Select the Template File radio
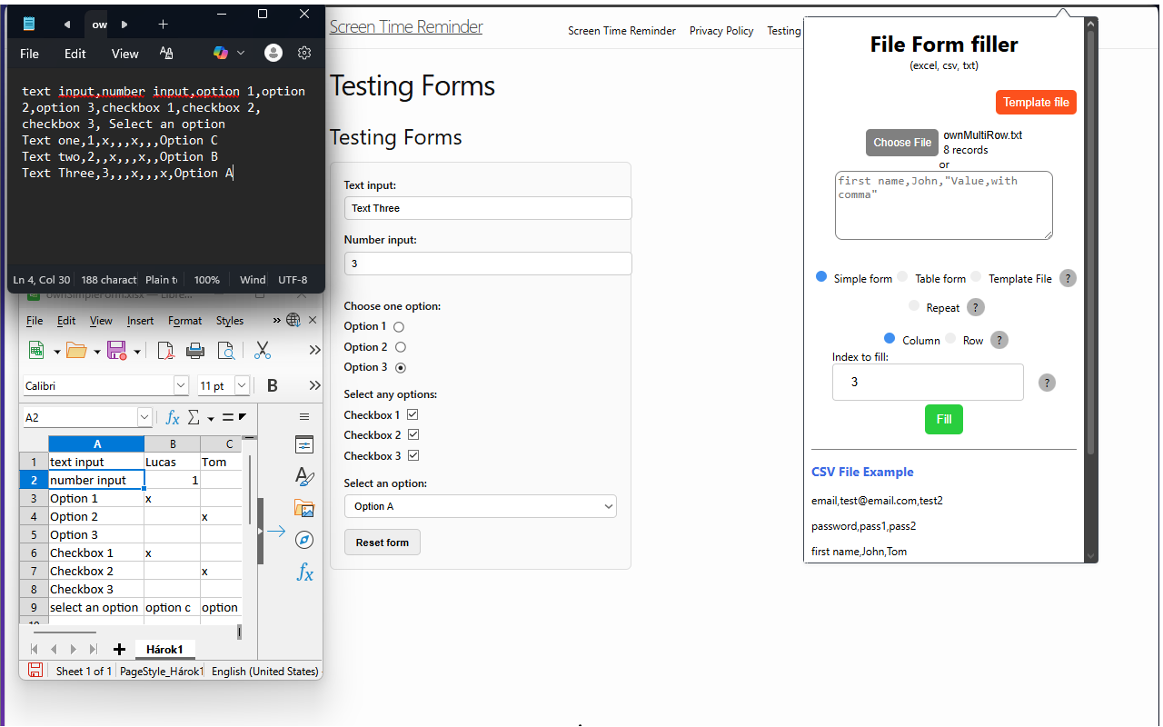 (x=976, y=277)
